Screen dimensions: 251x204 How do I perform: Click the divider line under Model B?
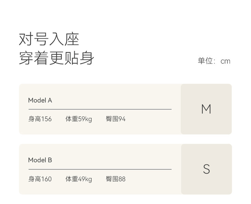[100, 169]
